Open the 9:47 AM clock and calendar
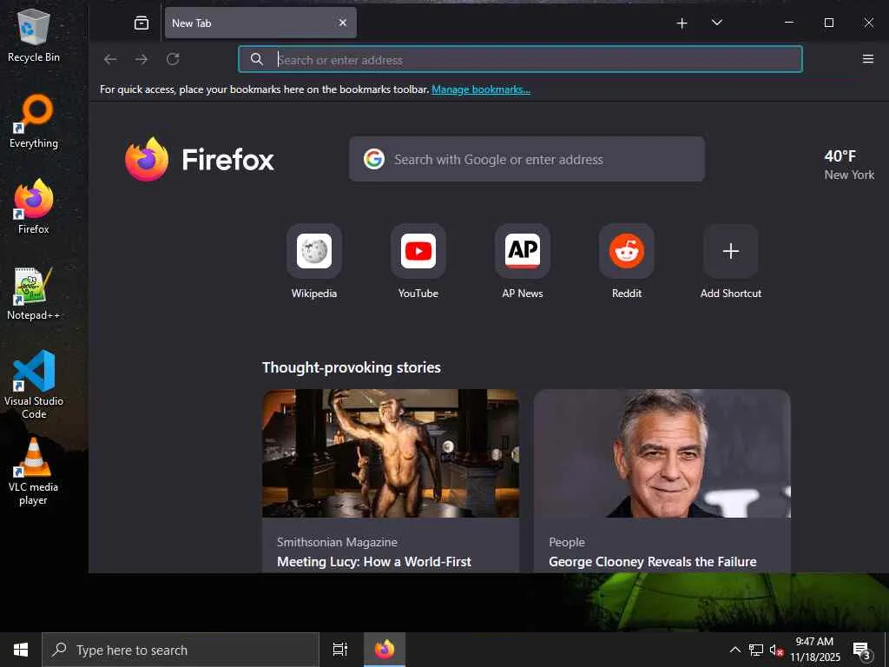The width and height of the screenshot is (889, 667). [x=814, y=650]
